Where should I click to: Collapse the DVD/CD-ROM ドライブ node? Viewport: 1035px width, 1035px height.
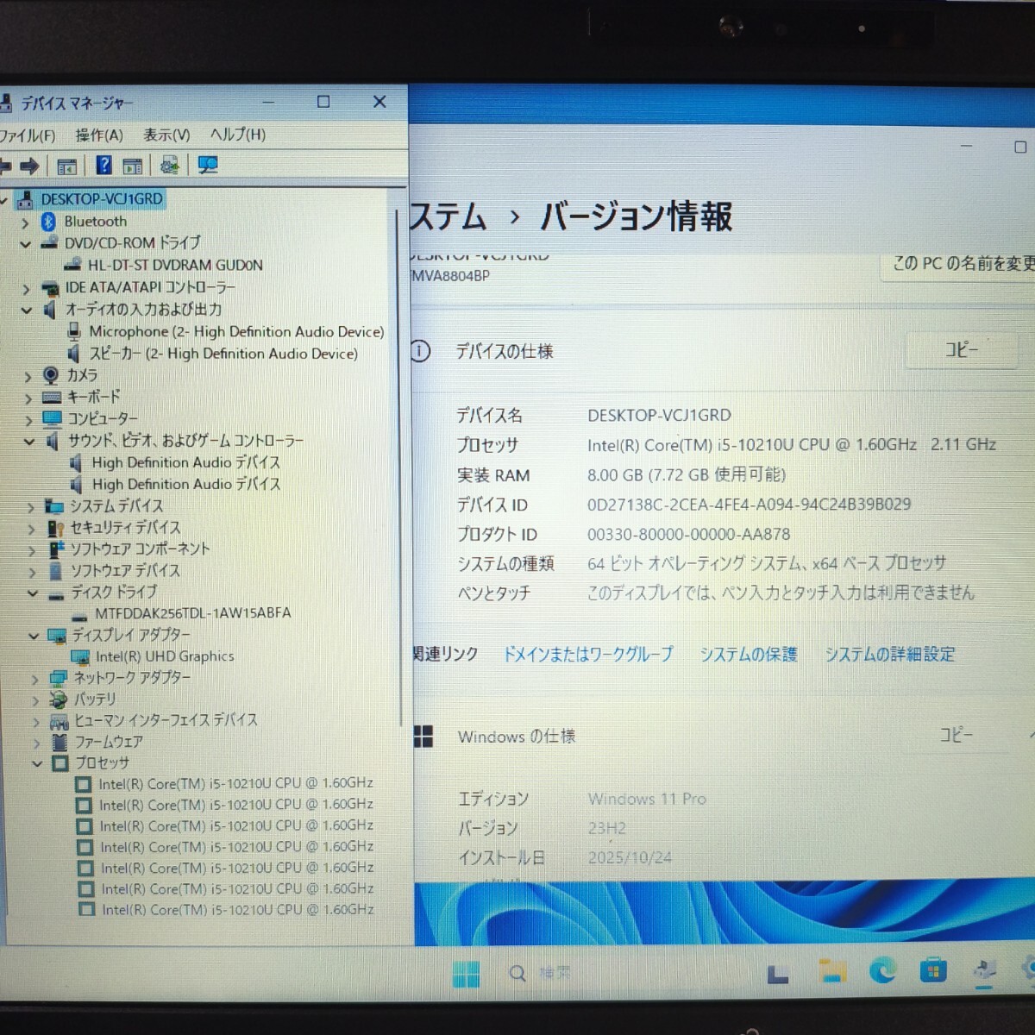(25, 244)
